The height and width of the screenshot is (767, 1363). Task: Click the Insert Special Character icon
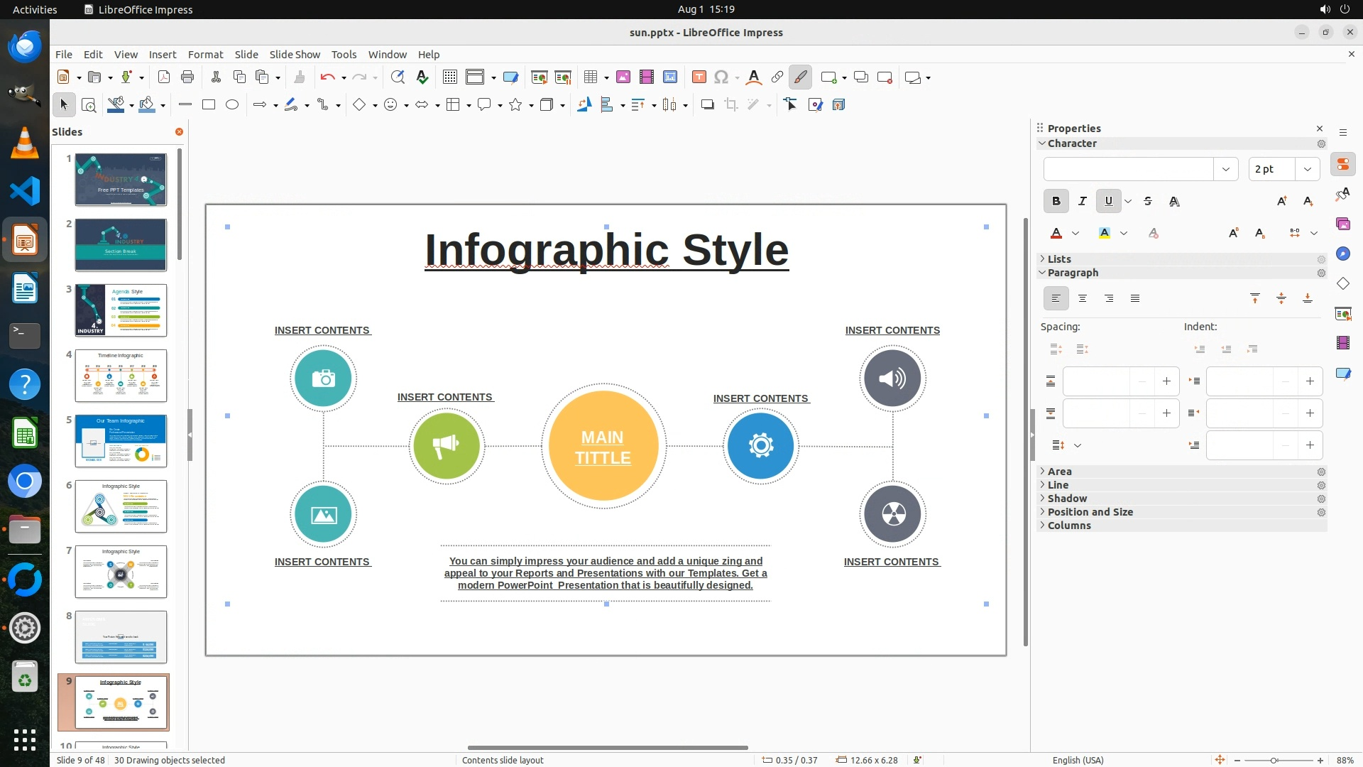pos(721,77)
